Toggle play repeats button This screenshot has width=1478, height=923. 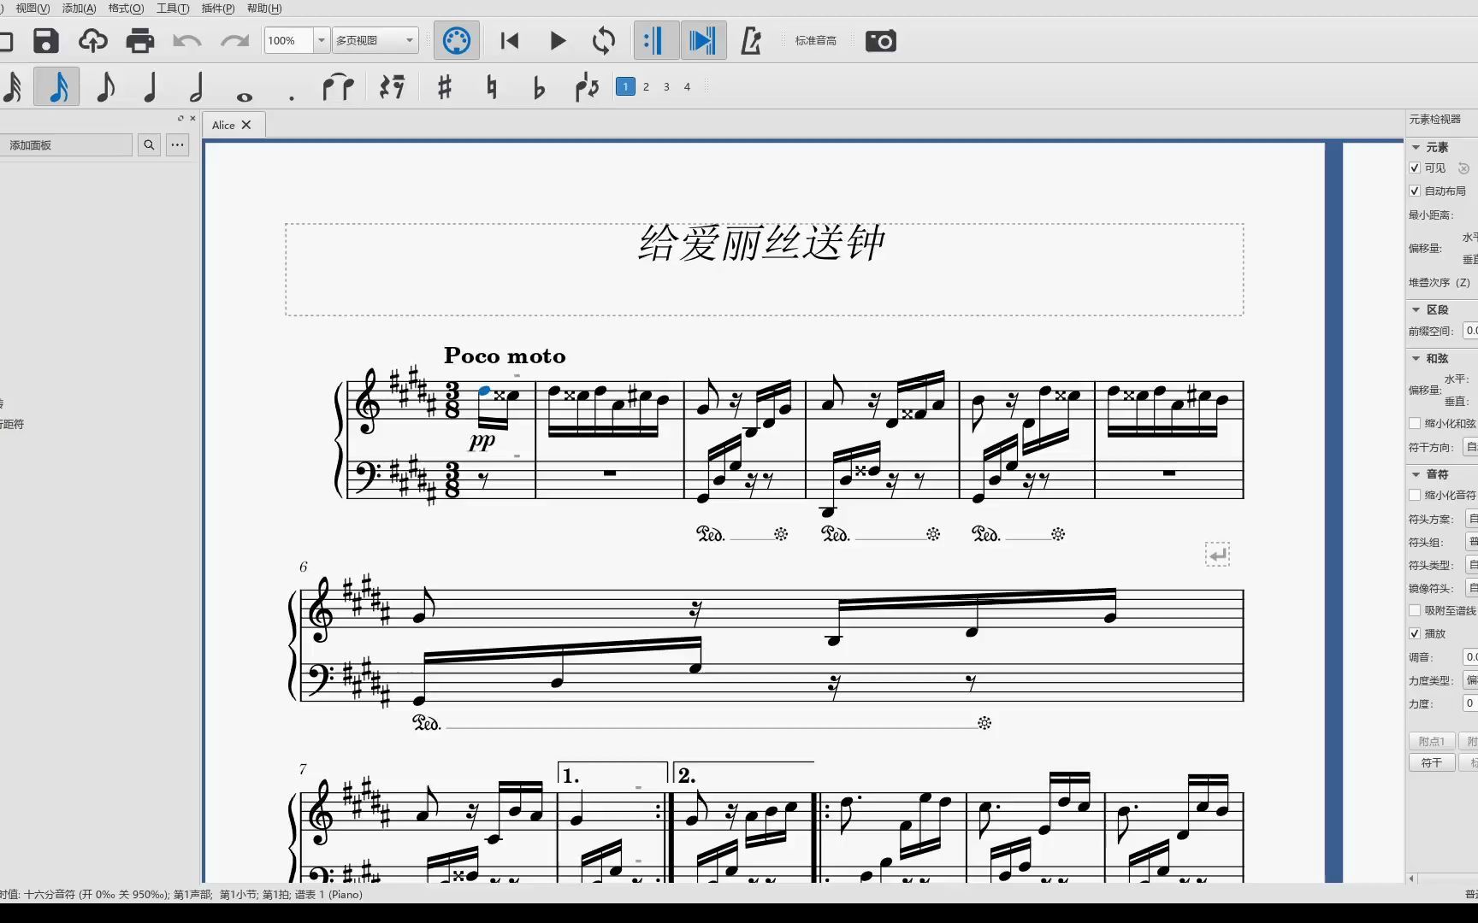coord(655,41)
